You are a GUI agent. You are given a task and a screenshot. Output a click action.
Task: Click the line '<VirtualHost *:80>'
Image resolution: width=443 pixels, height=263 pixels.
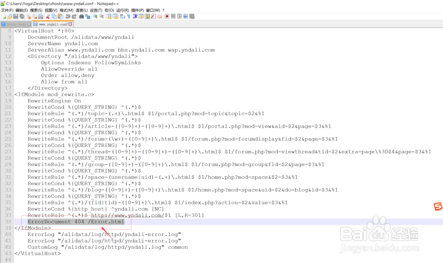coord(44,31)
